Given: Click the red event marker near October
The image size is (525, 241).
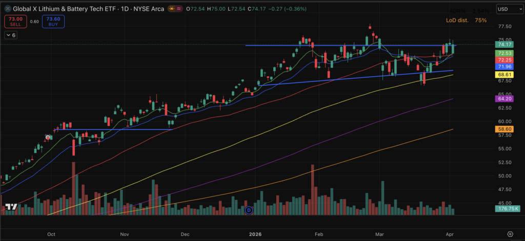Looking at the screenshot, I should (48, 137).
